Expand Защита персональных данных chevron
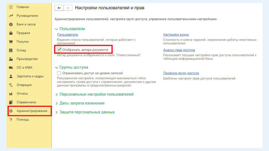269x151 pixels. (57, 112)
